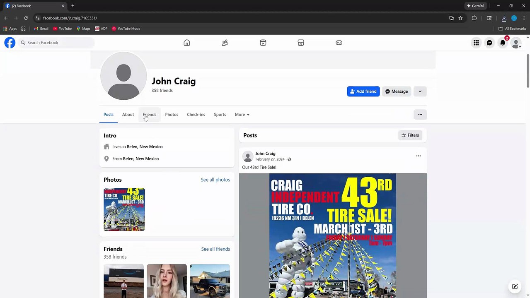Viewport: 530px width, 298px height.
Task: Select the Check-ins tab
Action: tap(196, 115)
